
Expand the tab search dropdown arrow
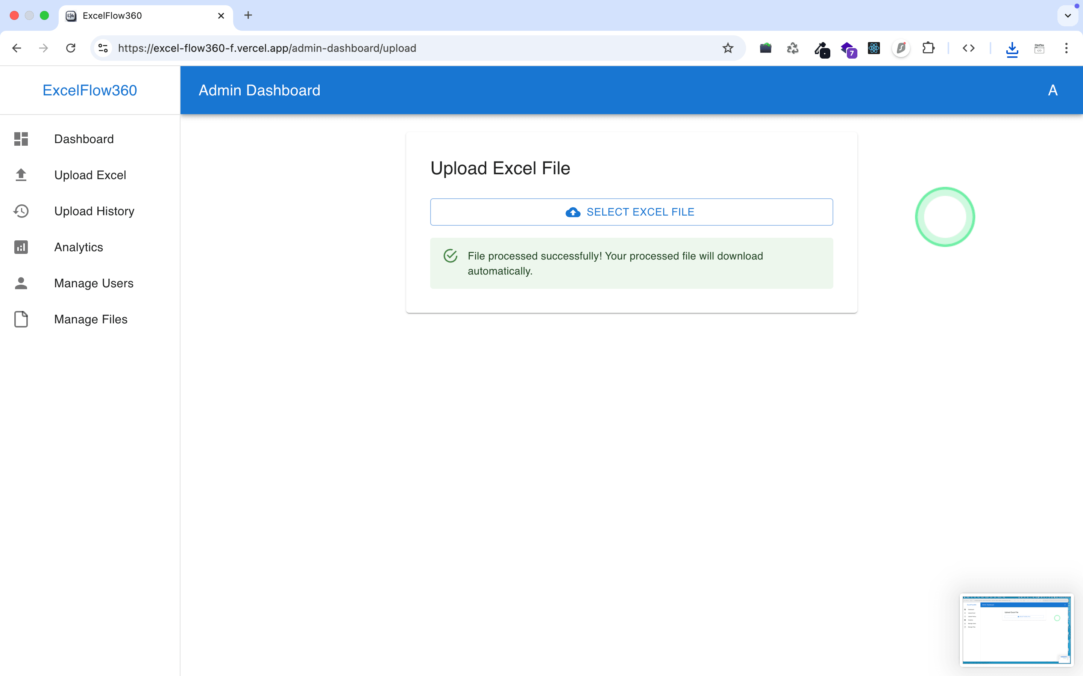pyautogui.click(x=1067, y=16)
